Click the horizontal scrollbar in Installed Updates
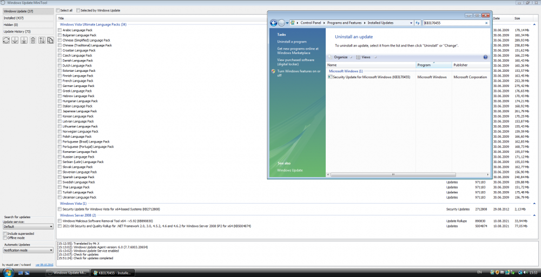Viewport: 541px width, 277px height. [x=393, y=174]
